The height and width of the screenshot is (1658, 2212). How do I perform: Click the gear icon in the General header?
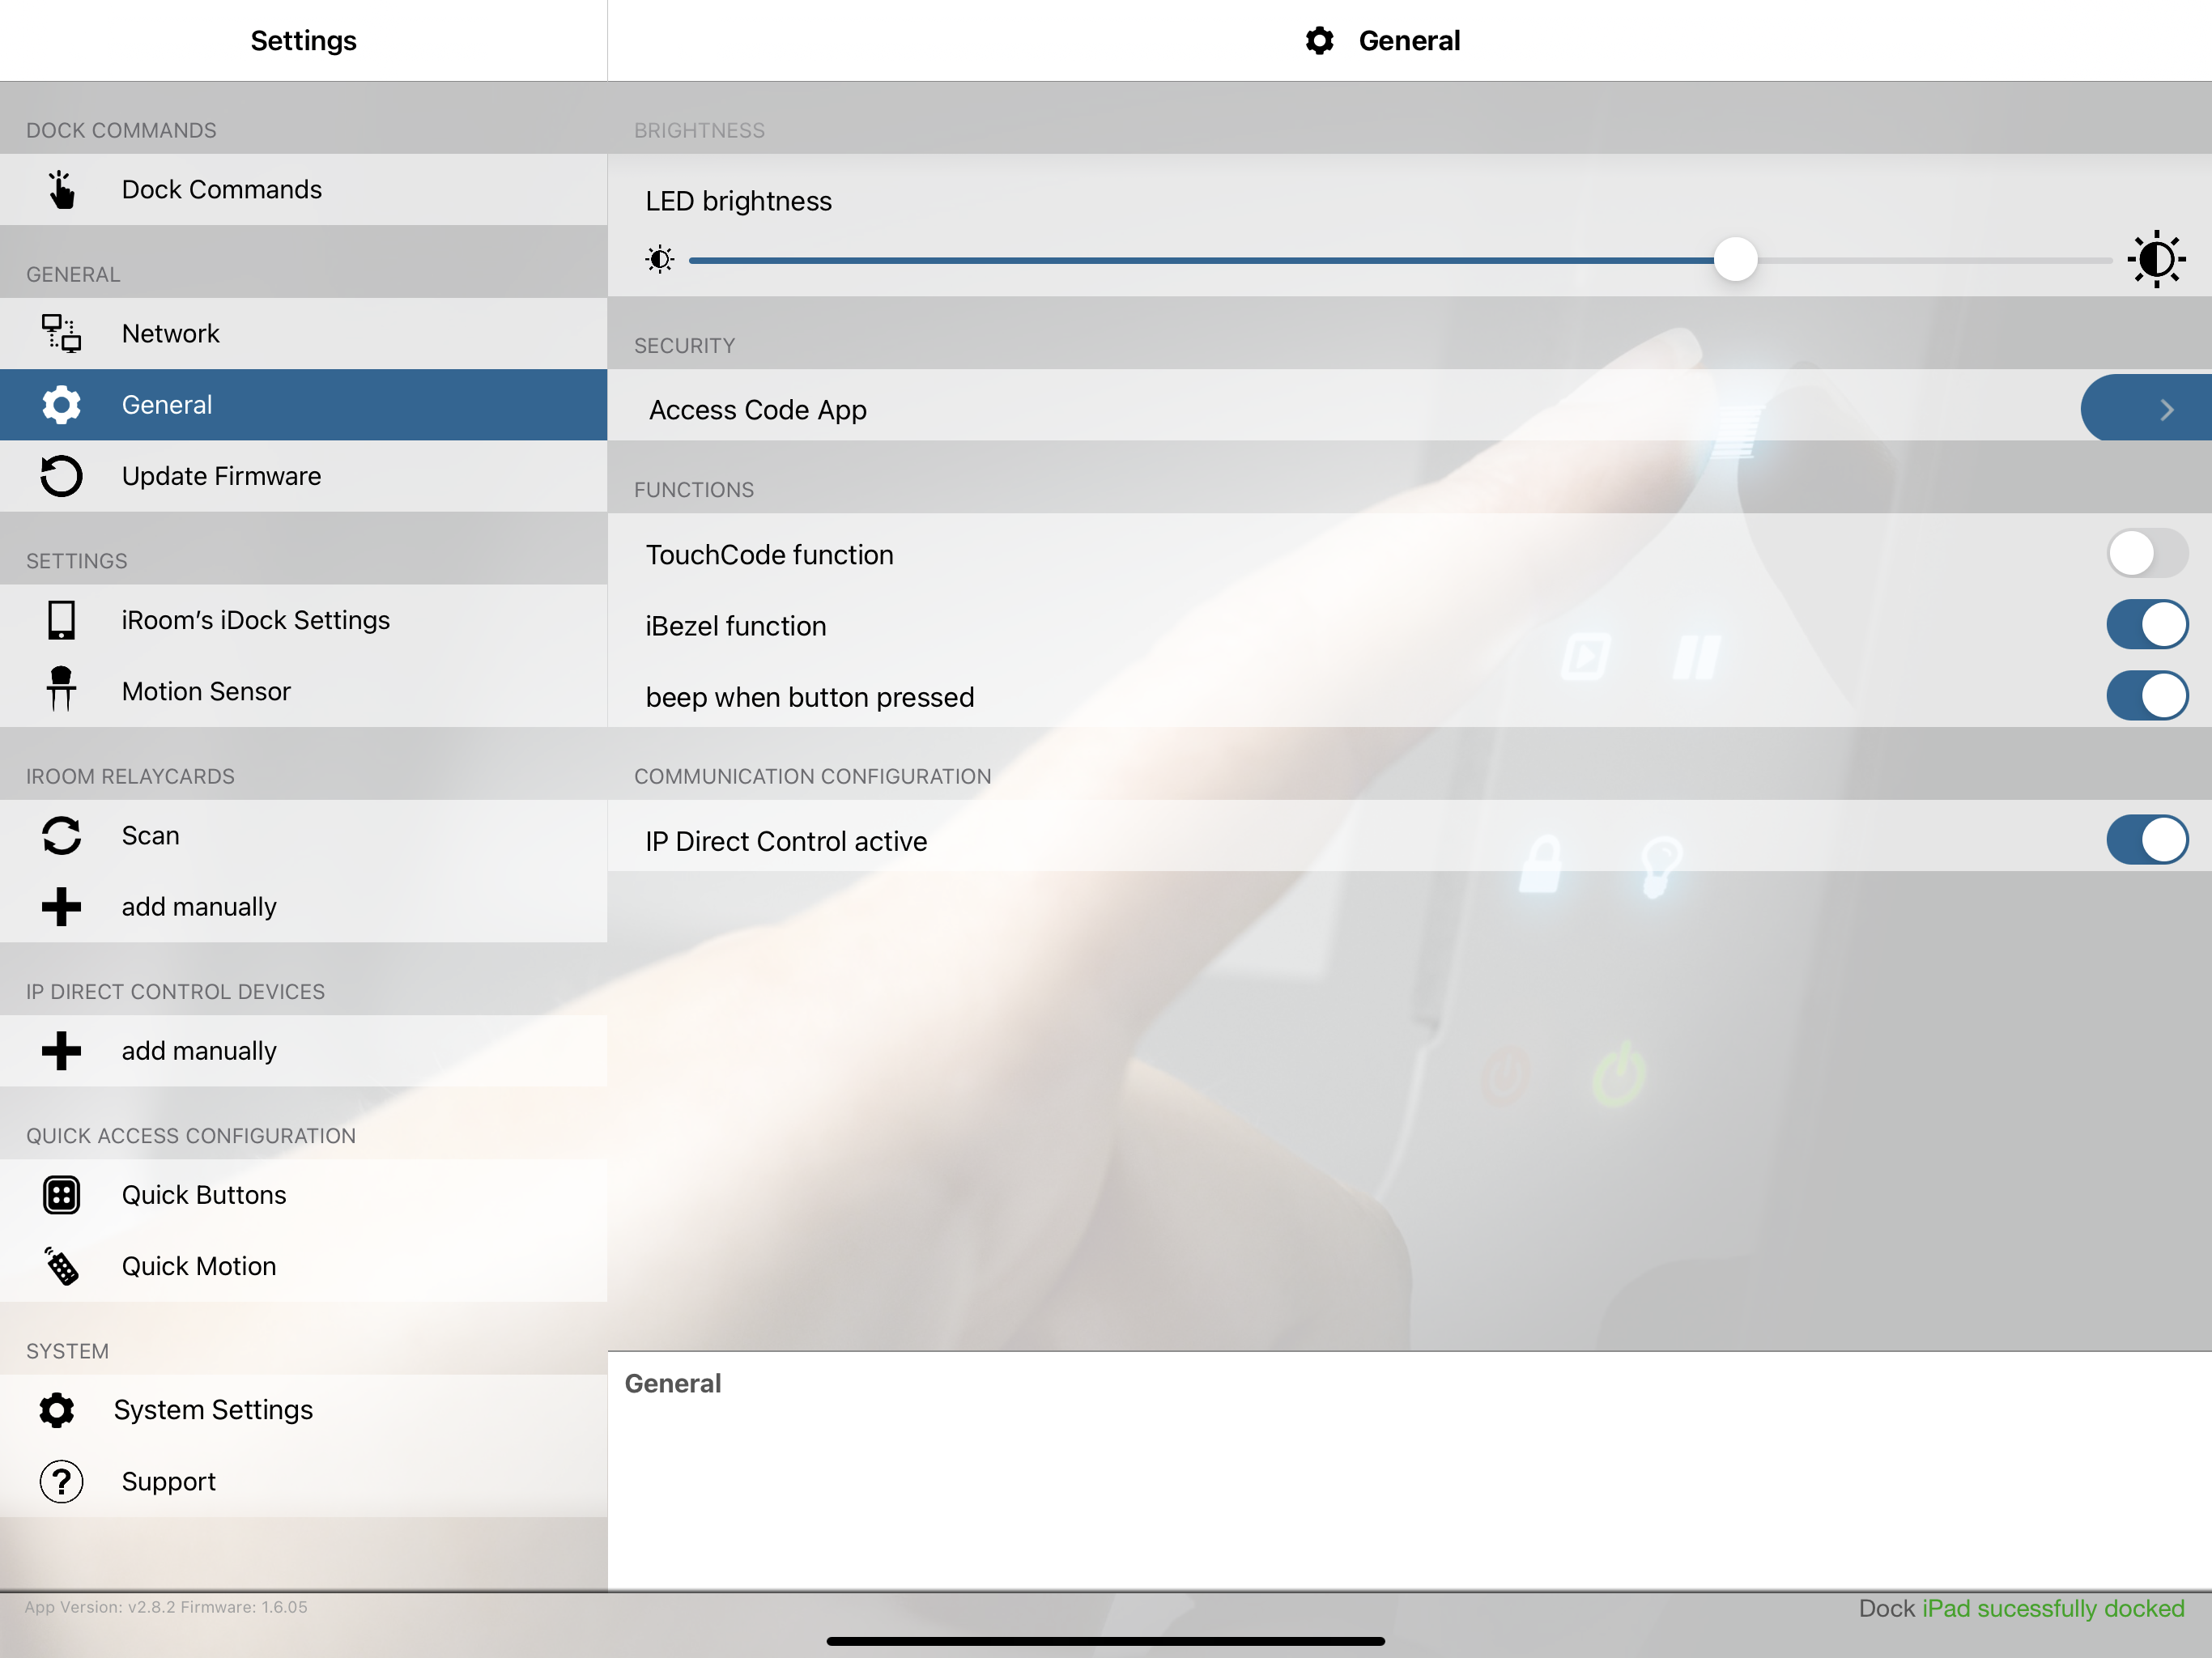click(x=1320, y=41)
